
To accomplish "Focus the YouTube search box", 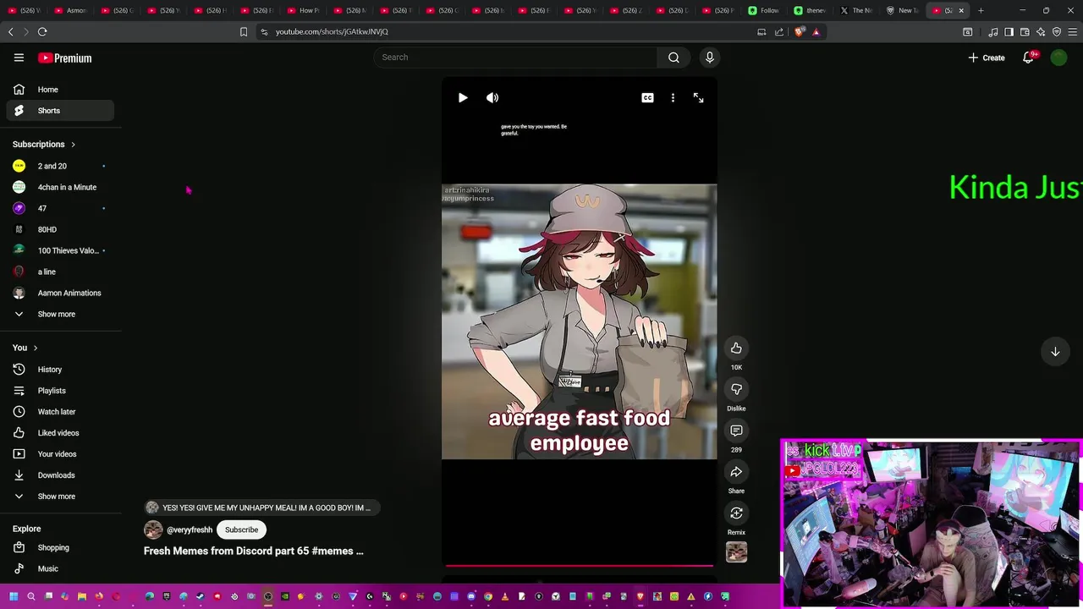I will [515, 57].
